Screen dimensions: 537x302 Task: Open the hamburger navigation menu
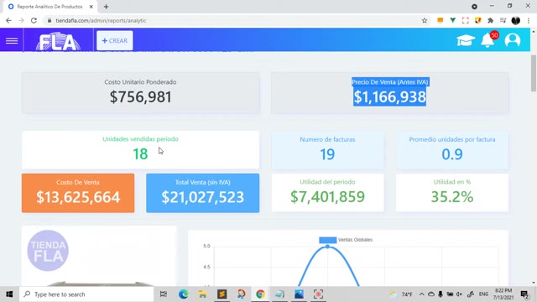point(12,41)
